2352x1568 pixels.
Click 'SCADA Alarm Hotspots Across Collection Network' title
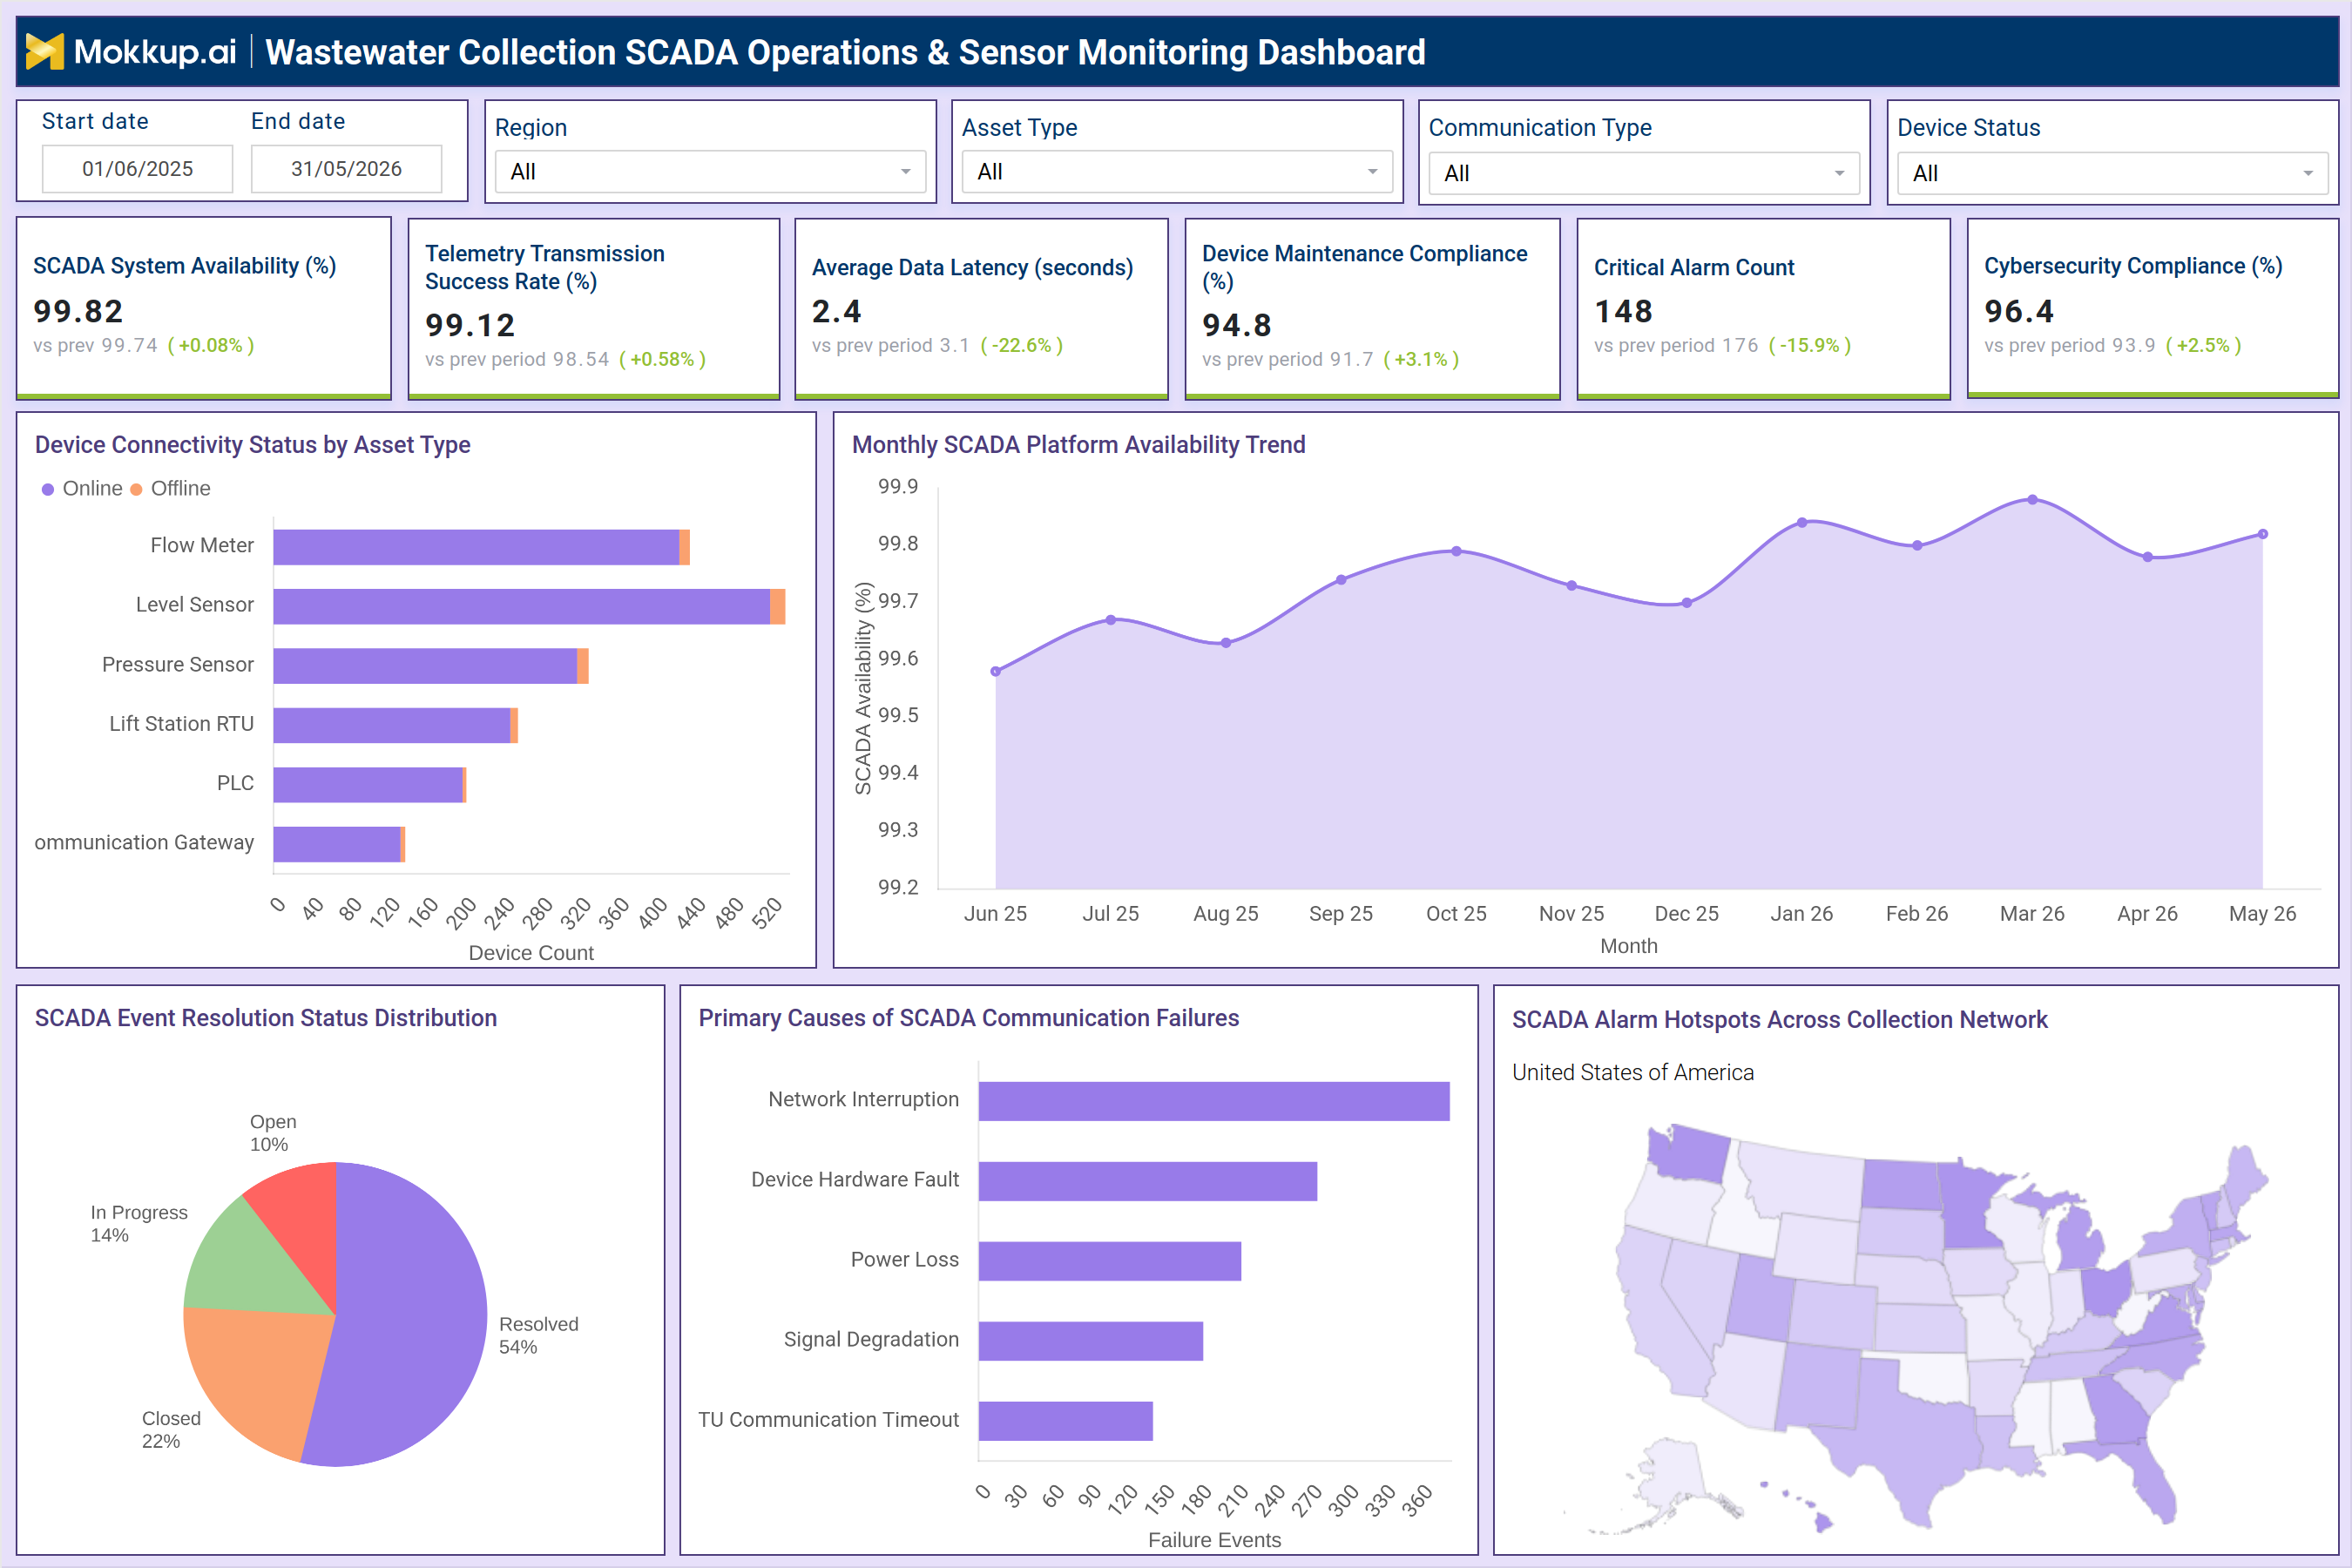[x=1779, y=1020]
